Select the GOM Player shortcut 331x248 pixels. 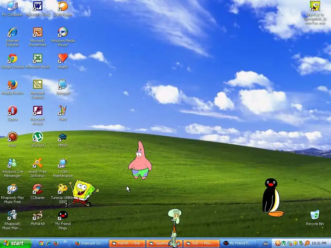[x=63, y=8]
